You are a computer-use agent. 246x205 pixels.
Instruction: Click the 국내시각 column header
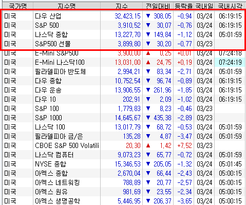tap(230, 6)
